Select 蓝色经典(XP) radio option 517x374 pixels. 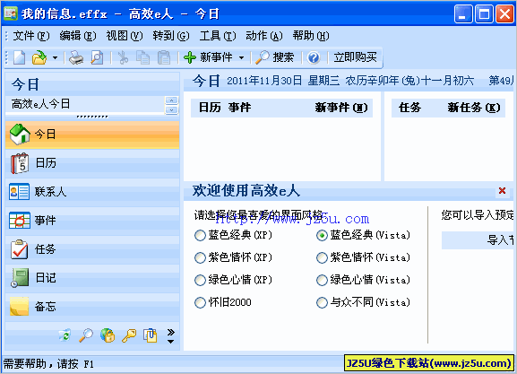tap(233, 235)
